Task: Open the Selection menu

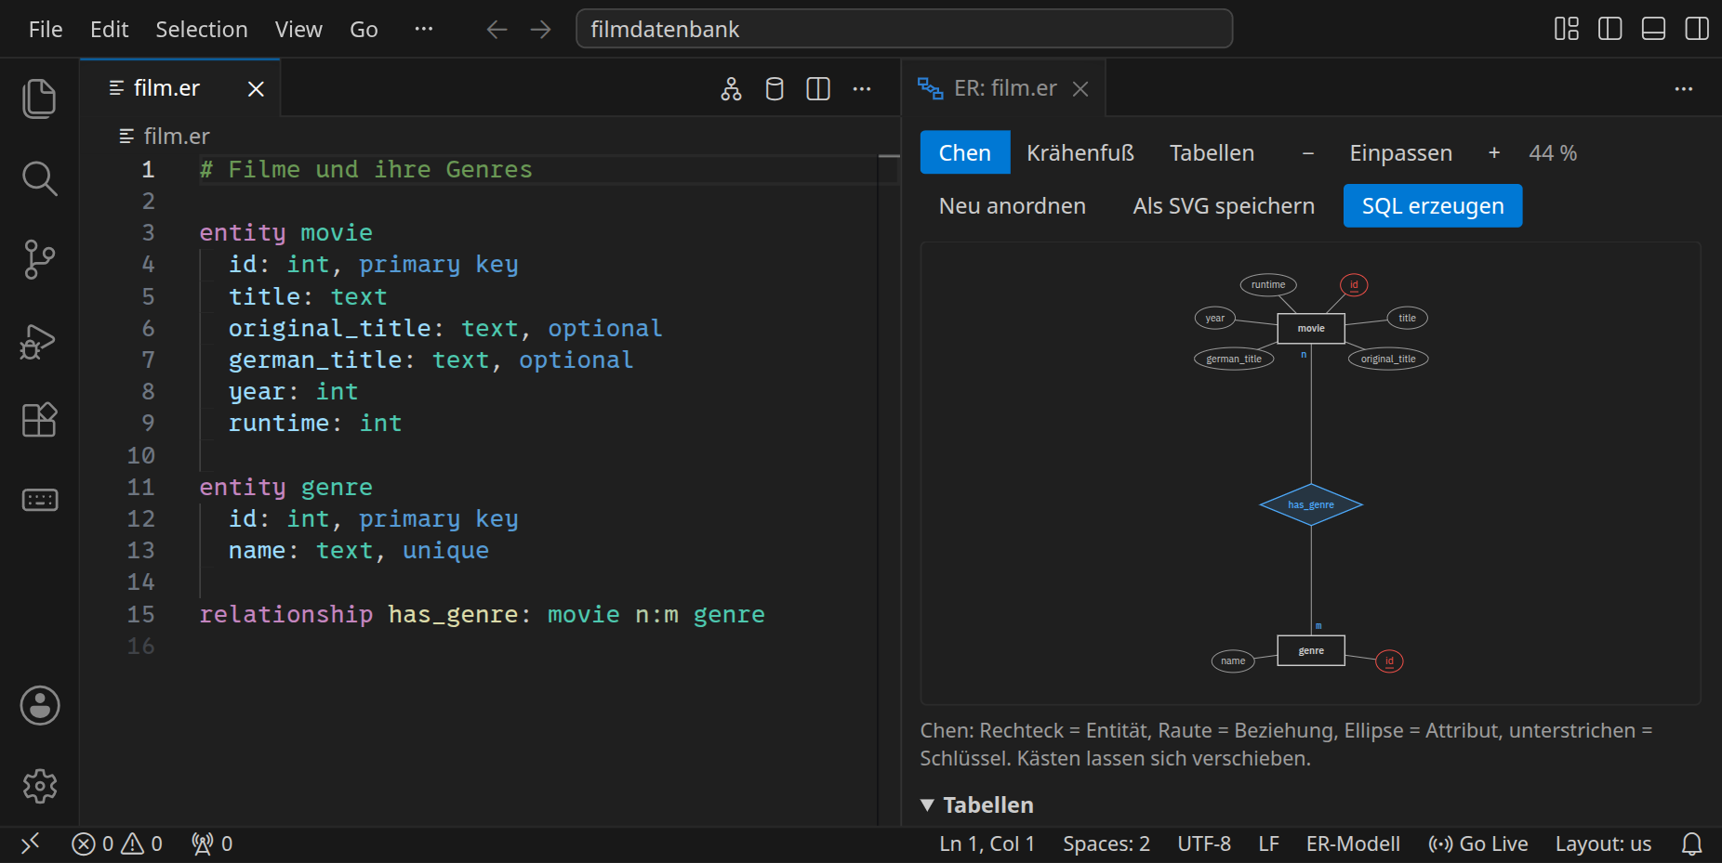Action: 202,30
